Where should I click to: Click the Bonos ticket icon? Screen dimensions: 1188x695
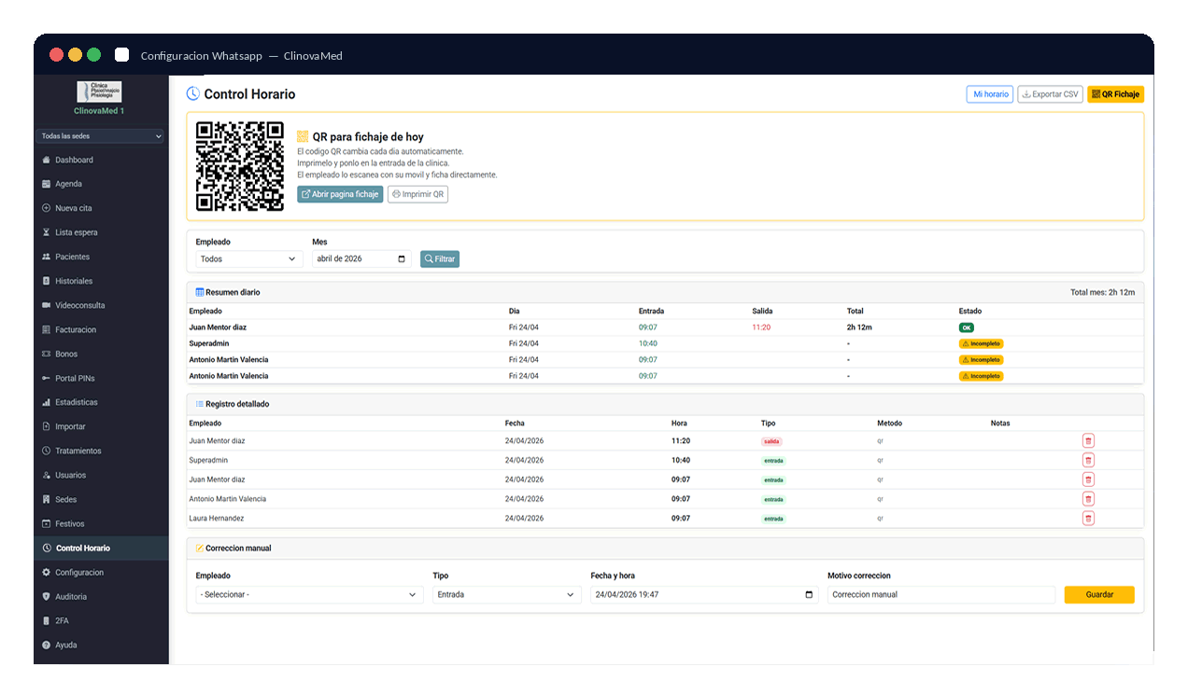point(47,354)
